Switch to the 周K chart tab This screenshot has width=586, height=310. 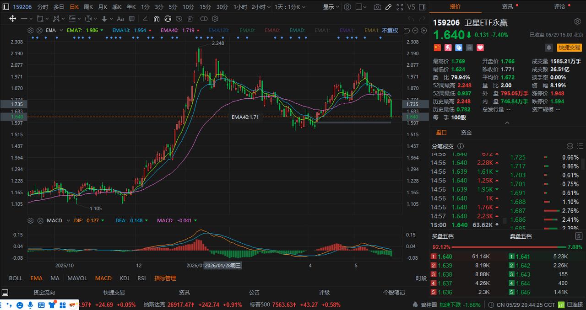pos(88,7)
